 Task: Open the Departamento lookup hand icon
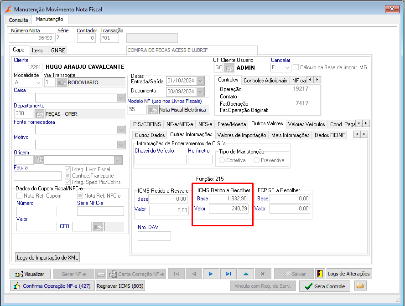(40, 114)
